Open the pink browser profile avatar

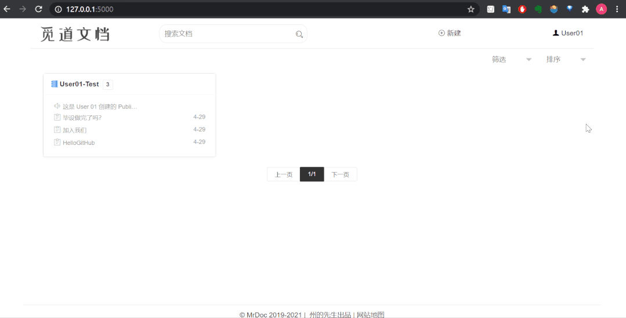(x=601, y=9)
